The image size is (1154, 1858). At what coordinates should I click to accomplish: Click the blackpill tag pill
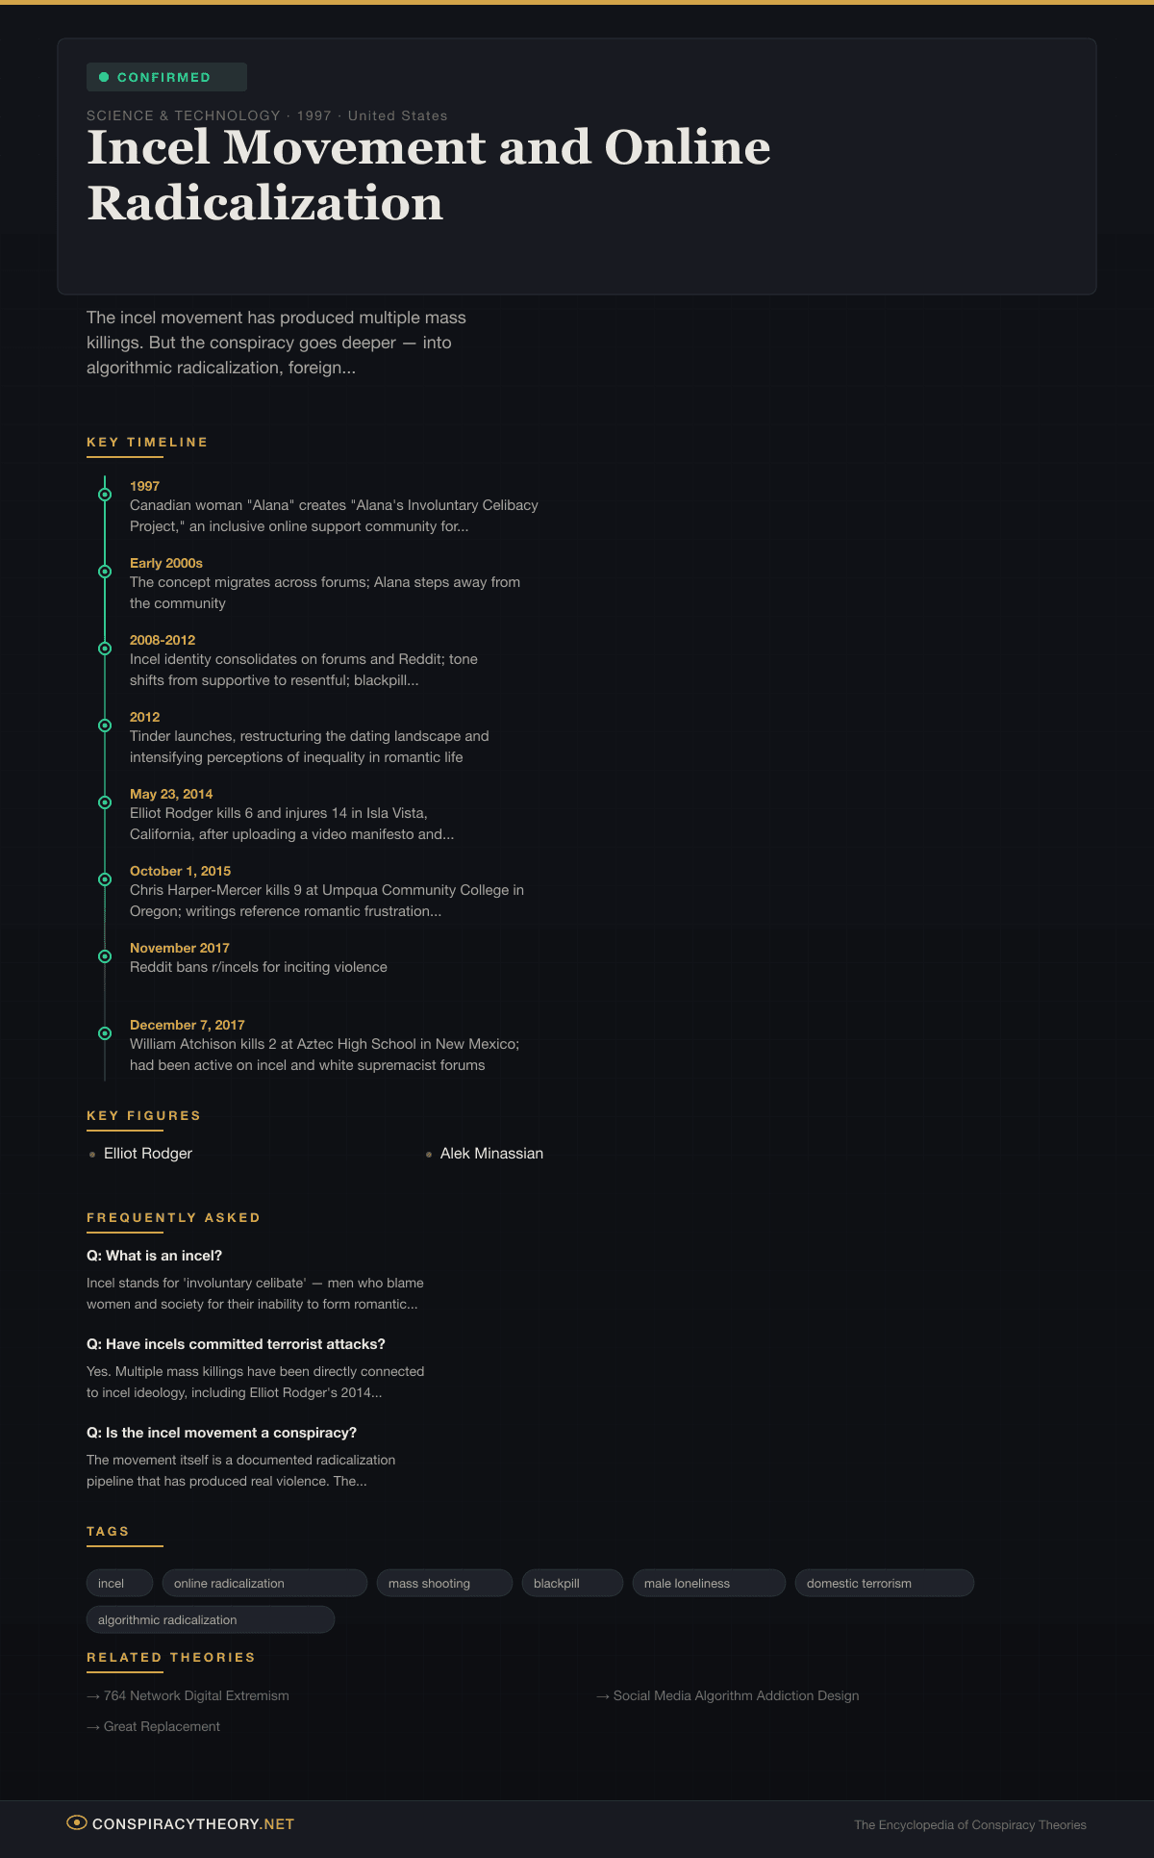click(x=572, y=1583)
